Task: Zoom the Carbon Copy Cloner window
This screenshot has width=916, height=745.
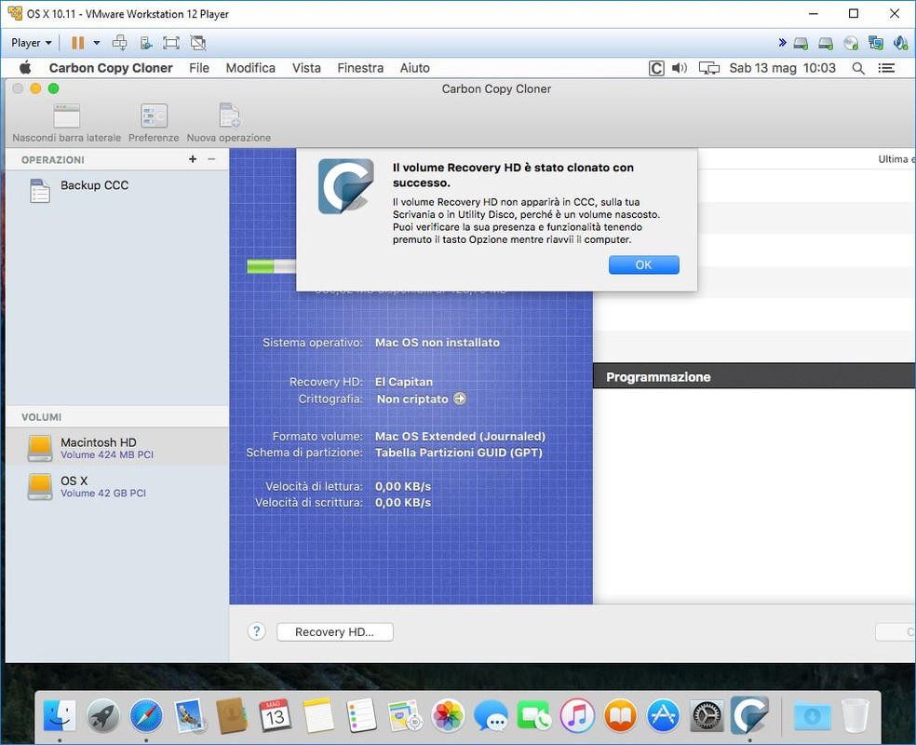Action: pos(54,88)
